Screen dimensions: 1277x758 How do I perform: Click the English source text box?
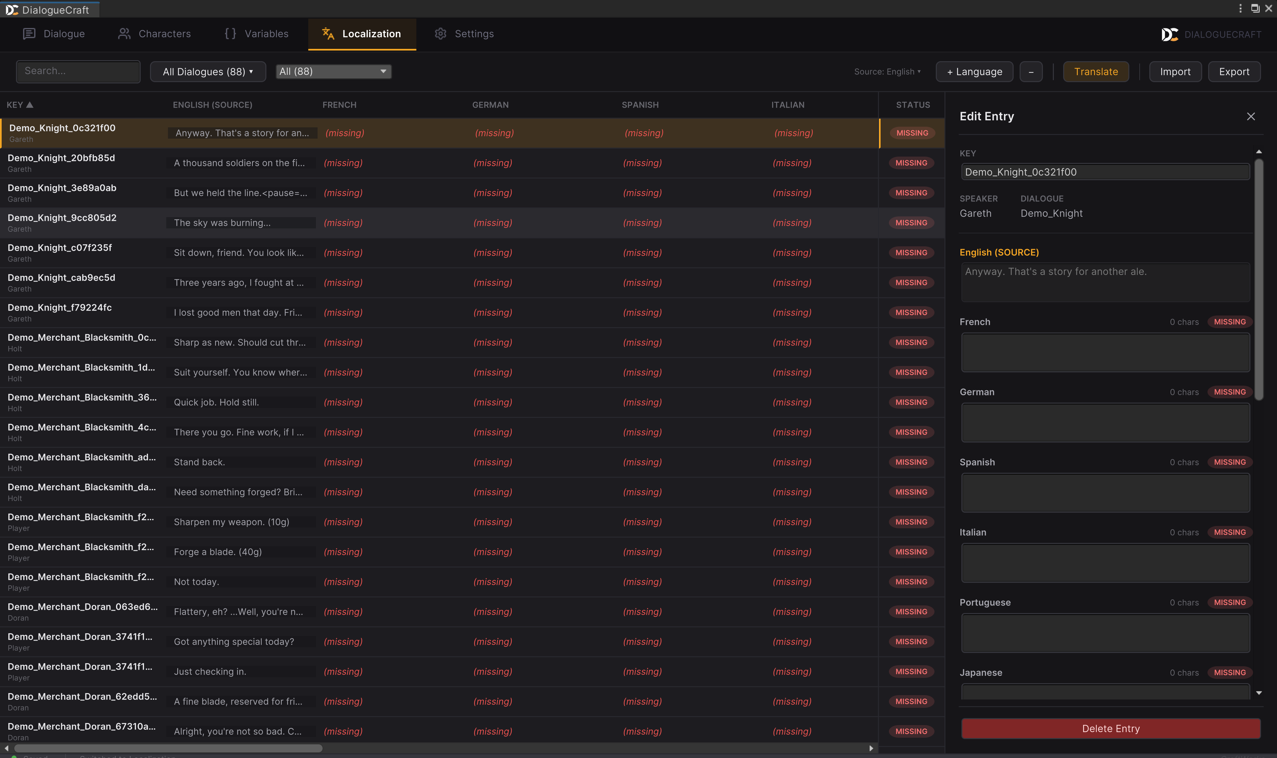pyautogui.click(x=1105, y=282)
